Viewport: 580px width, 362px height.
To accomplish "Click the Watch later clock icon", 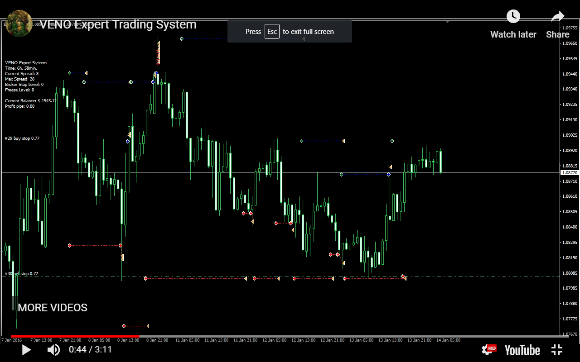I will pyautogui.click(x=513, y=17).
